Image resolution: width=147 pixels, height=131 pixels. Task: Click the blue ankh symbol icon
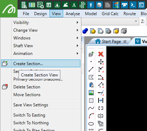click(91, 5)
